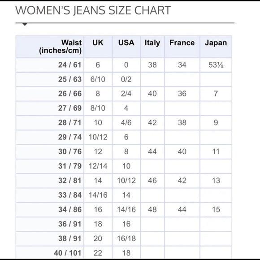Select the 30 / 76 waist row label

[70, 152]
